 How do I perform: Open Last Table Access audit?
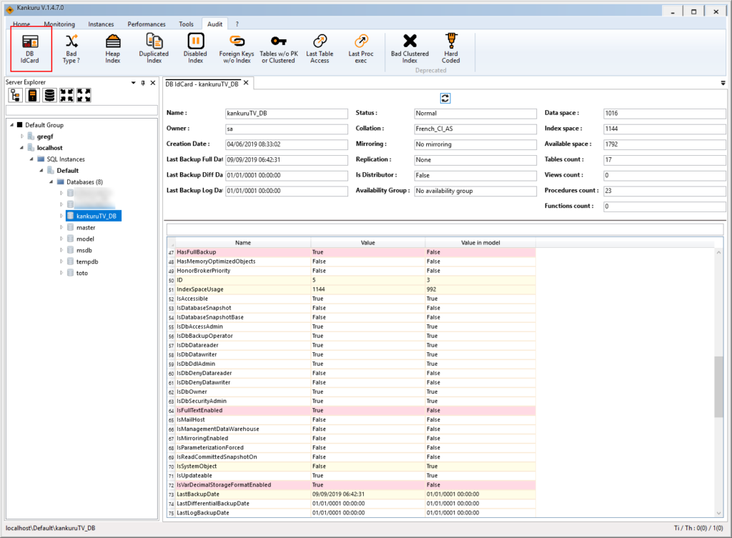(x=320, y=49)
